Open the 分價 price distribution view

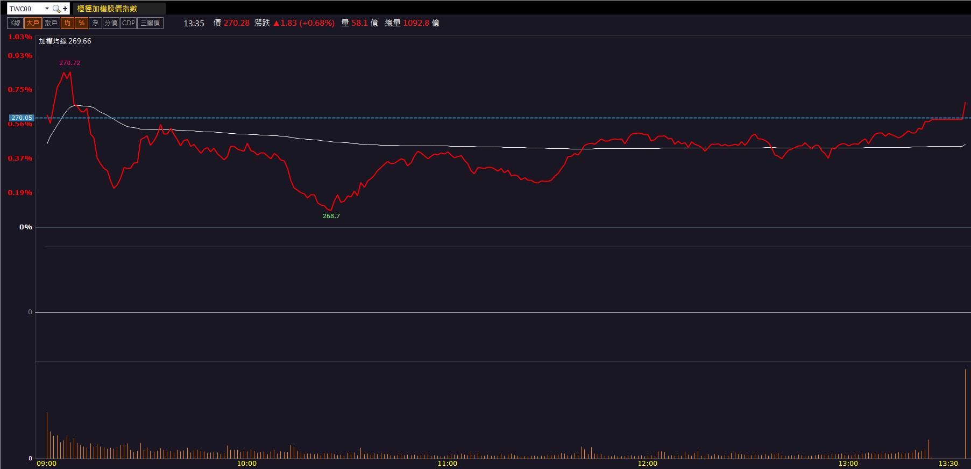pyautogui.click(x=111, y=23)
